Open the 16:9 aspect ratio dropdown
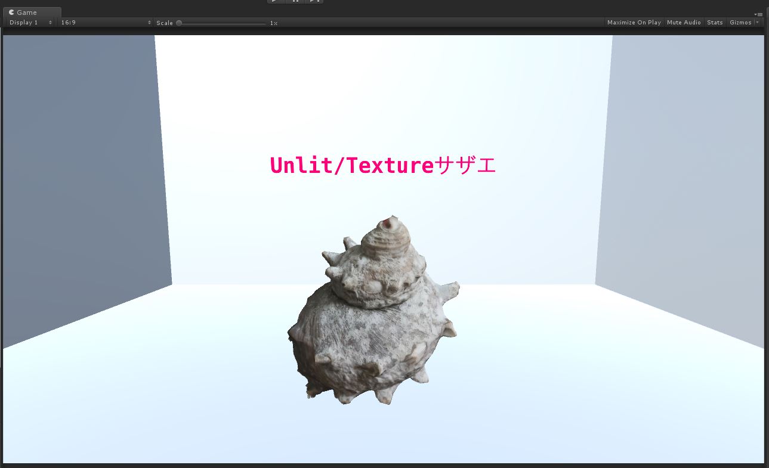This screenshot has width=769, height=468. (106, 23)
